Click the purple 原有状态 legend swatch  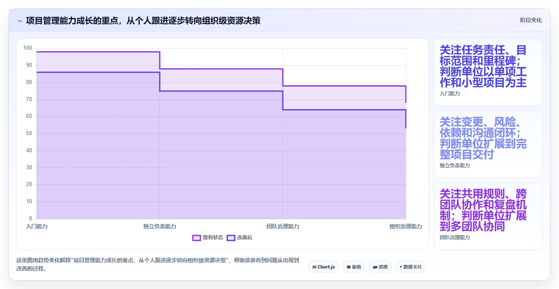point(197,238)
